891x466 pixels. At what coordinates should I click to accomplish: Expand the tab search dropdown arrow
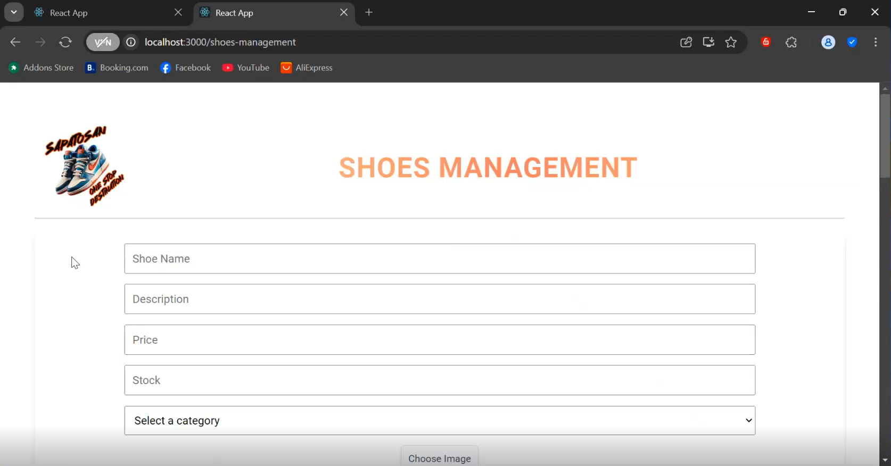(x=14, y=12)
